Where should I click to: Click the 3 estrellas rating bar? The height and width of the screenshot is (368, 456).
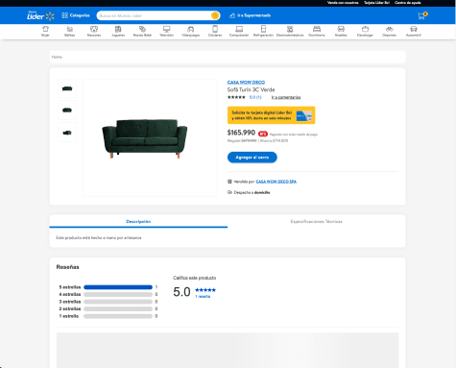coord(118,302)
